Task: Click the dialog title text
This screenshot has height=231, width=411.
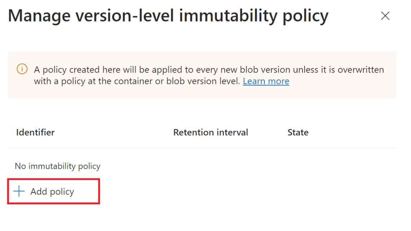Action: click(164, 15)
